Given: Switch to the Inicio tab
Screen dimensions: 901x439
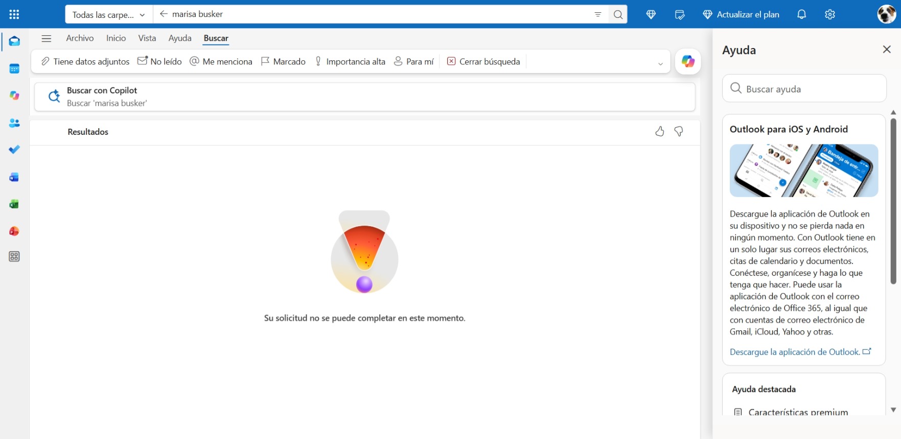Looking at the screenshot, I should (x=116, y=38).
